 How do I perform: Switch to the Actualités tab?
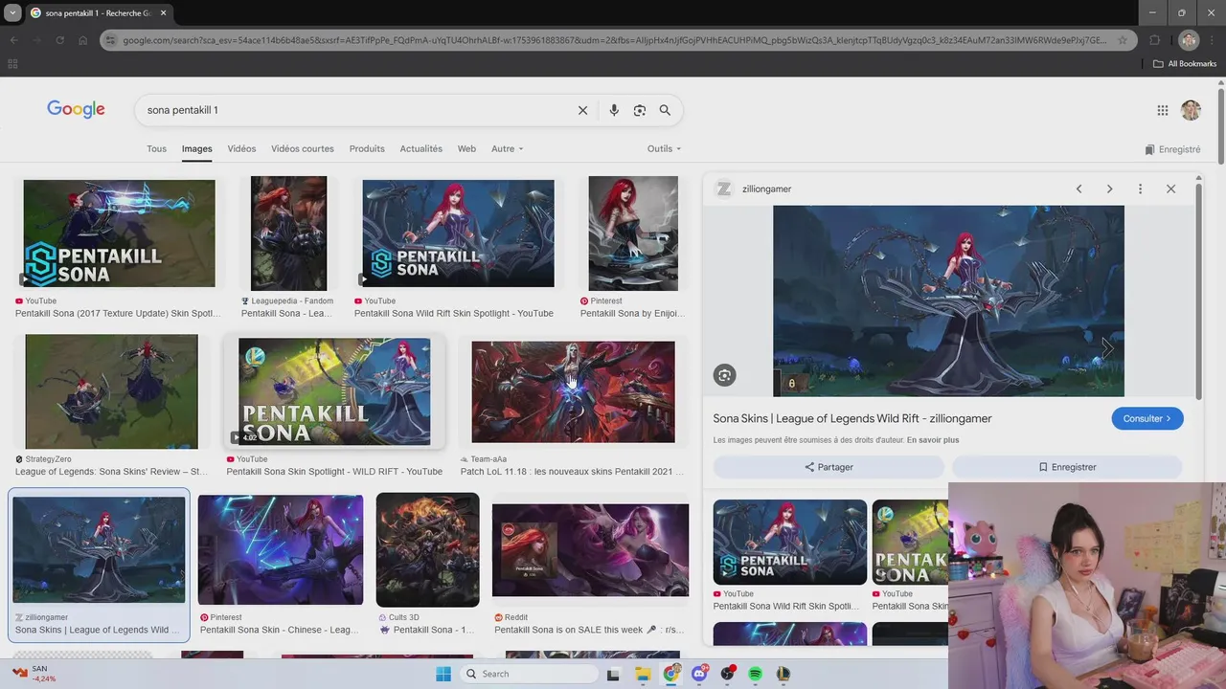[421, 148]
